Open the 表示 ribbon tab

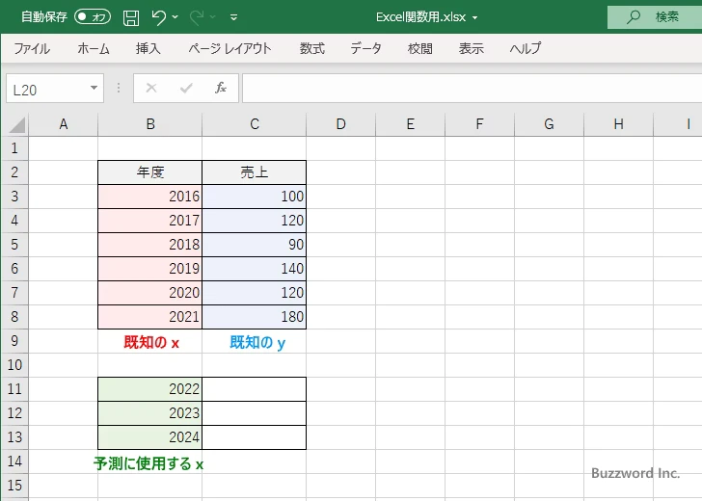(x=471, y=48)
